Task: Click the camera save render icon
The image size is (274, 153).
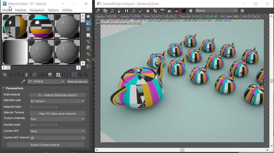Action: pyautogui.click(x=184, y=11)
